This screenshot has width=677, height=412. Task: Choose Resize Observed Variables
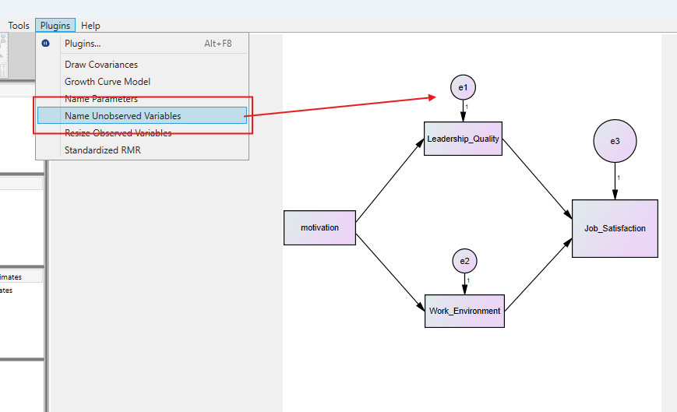118,133
